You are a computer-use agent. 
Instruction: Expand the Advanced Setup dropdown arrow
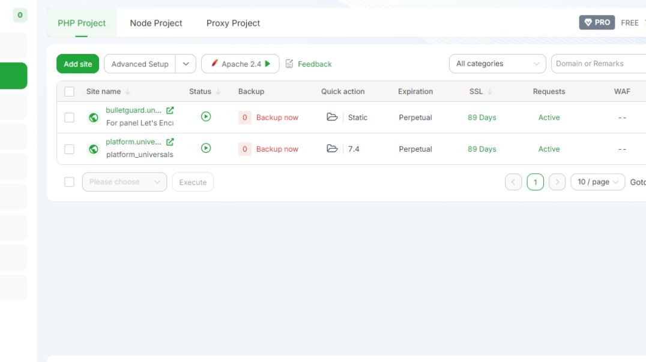click(x=187, y=64)
